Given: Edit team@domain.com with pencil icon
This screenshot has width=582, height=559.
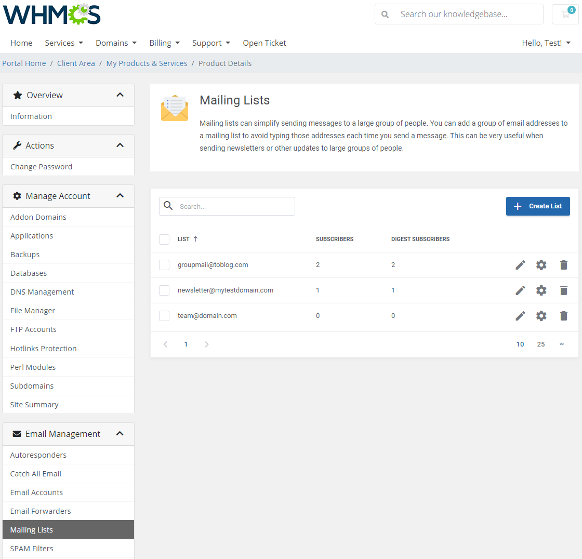Looking at the screenshot, I should coord(520,316).
